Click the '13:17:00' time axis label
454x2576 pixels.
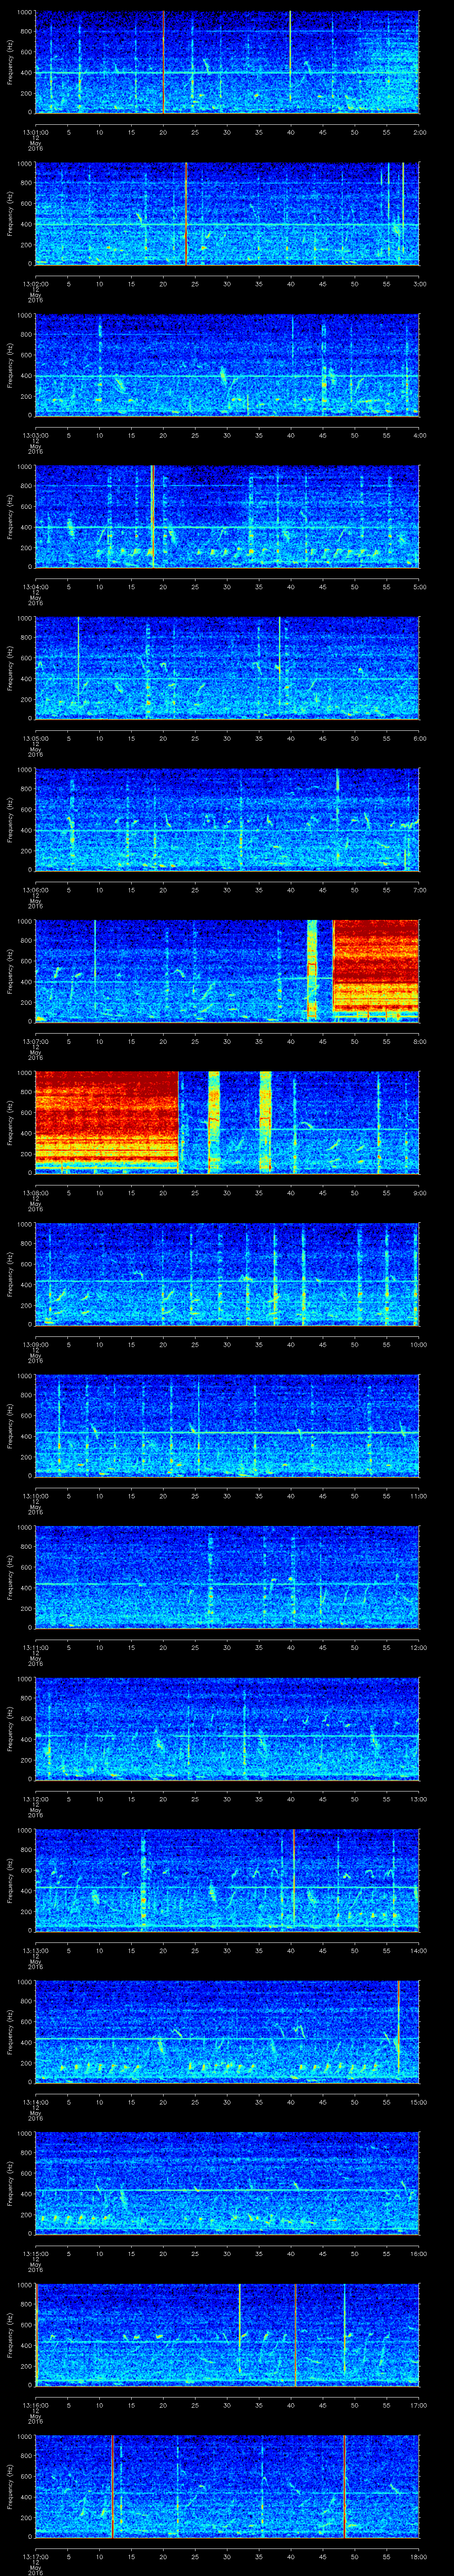35,2556
